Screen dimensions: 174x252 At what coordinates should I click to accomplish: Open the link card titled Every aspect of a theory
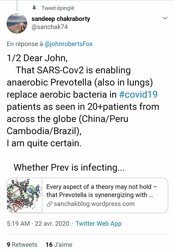[x=87, y=195]
